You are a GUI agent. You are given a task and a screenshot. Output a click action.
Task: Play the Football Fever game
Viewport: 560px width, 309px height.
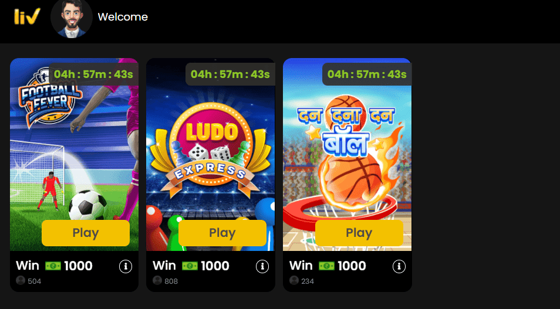[85, 233]
